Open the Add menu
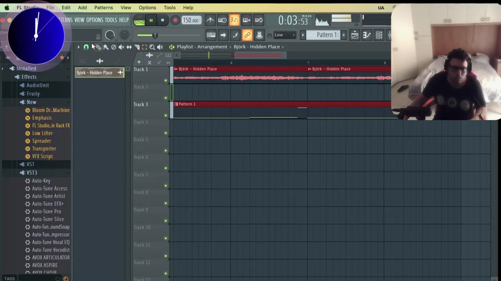 coord(82,7)
